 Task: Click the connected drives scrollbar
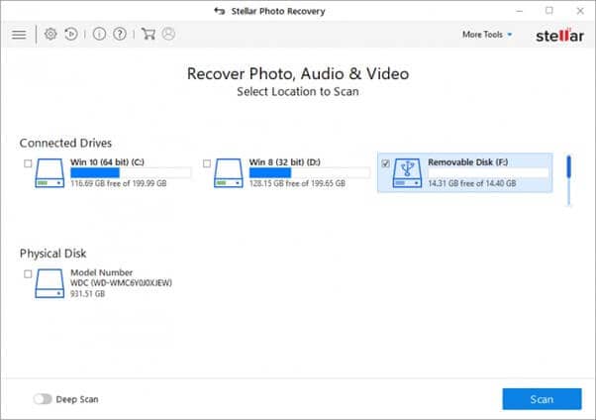coord(569,180)
